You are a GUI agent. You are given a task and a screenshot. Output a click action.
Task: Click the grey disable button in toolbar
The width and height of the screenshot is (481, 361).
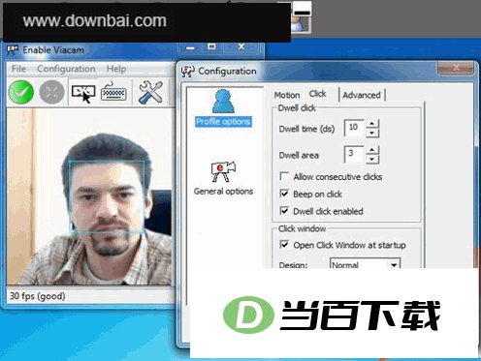click(x=51, y=92)
